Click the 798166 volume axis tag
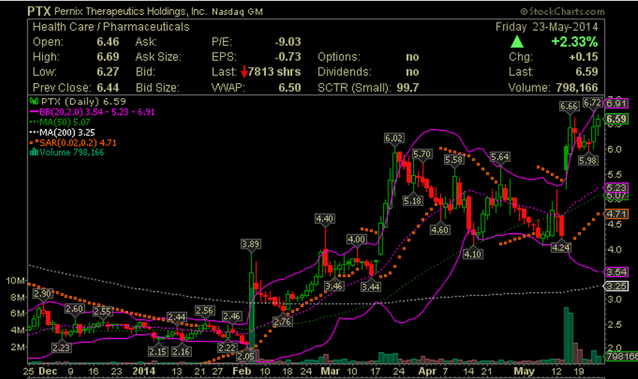 [622, 357]
